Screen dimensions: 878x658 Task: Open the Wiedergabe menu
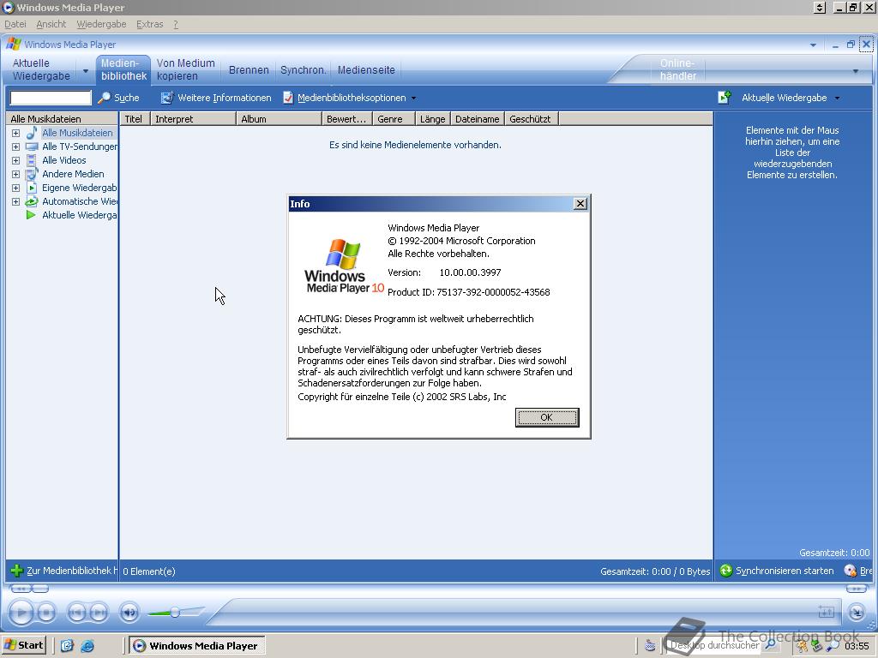pyautogui.click(x=101, y=24)
